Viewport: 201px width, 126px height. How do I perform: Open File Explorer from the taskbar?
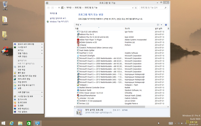[20, 123]
